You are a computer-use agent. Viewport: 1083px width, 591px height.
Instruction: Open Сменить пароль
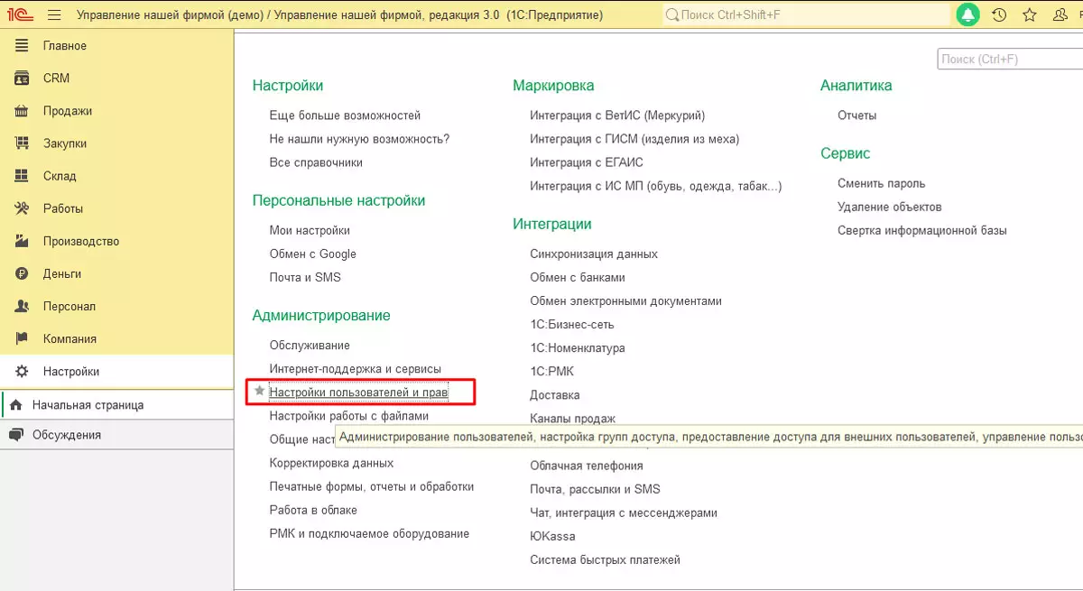[x=882, y=183]
